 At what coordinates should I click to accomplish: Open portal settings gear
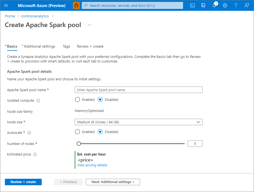pyautogui.click(x=225, y=5)
